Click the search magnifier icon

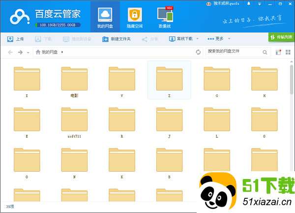point(264,51)
